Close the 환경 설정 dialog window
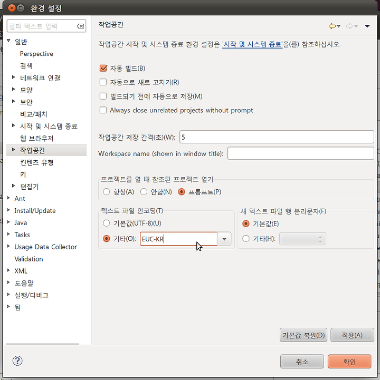 (12, 8)
